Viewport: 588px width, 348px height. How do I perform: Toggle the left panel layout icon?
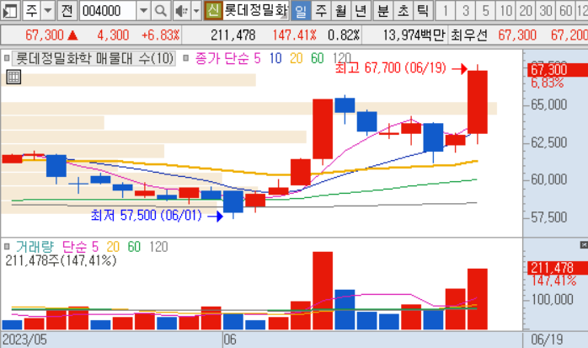[10, 10]
